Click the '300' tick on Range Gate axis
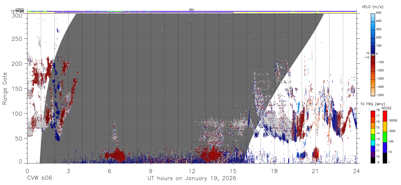This screenshot has height=185, width=401. coord(17,15)
